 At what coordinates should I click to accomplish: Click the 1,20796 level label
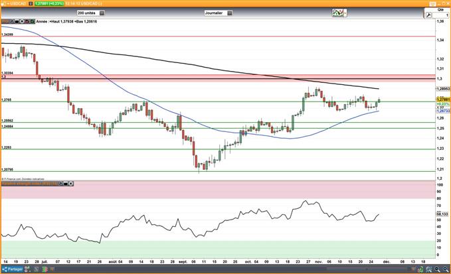point(7,170)
